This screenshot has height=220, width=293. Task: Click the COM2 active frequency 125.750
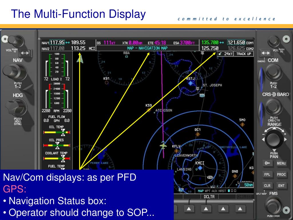210,48
